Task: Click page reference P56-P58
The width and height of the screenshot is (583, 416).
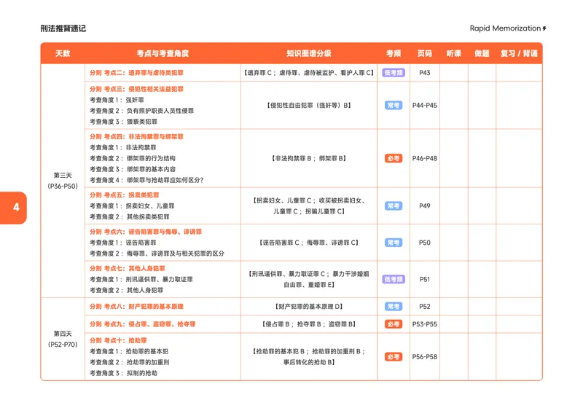Action: coord(425,357)
